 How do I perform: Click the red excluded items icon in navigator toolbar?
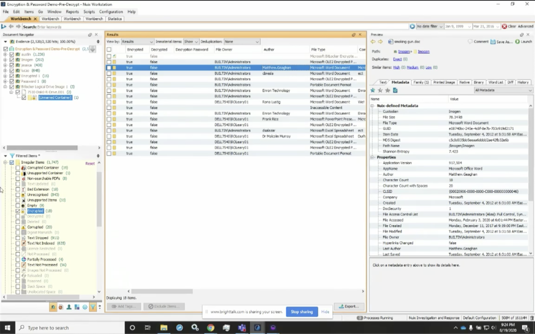61,307
